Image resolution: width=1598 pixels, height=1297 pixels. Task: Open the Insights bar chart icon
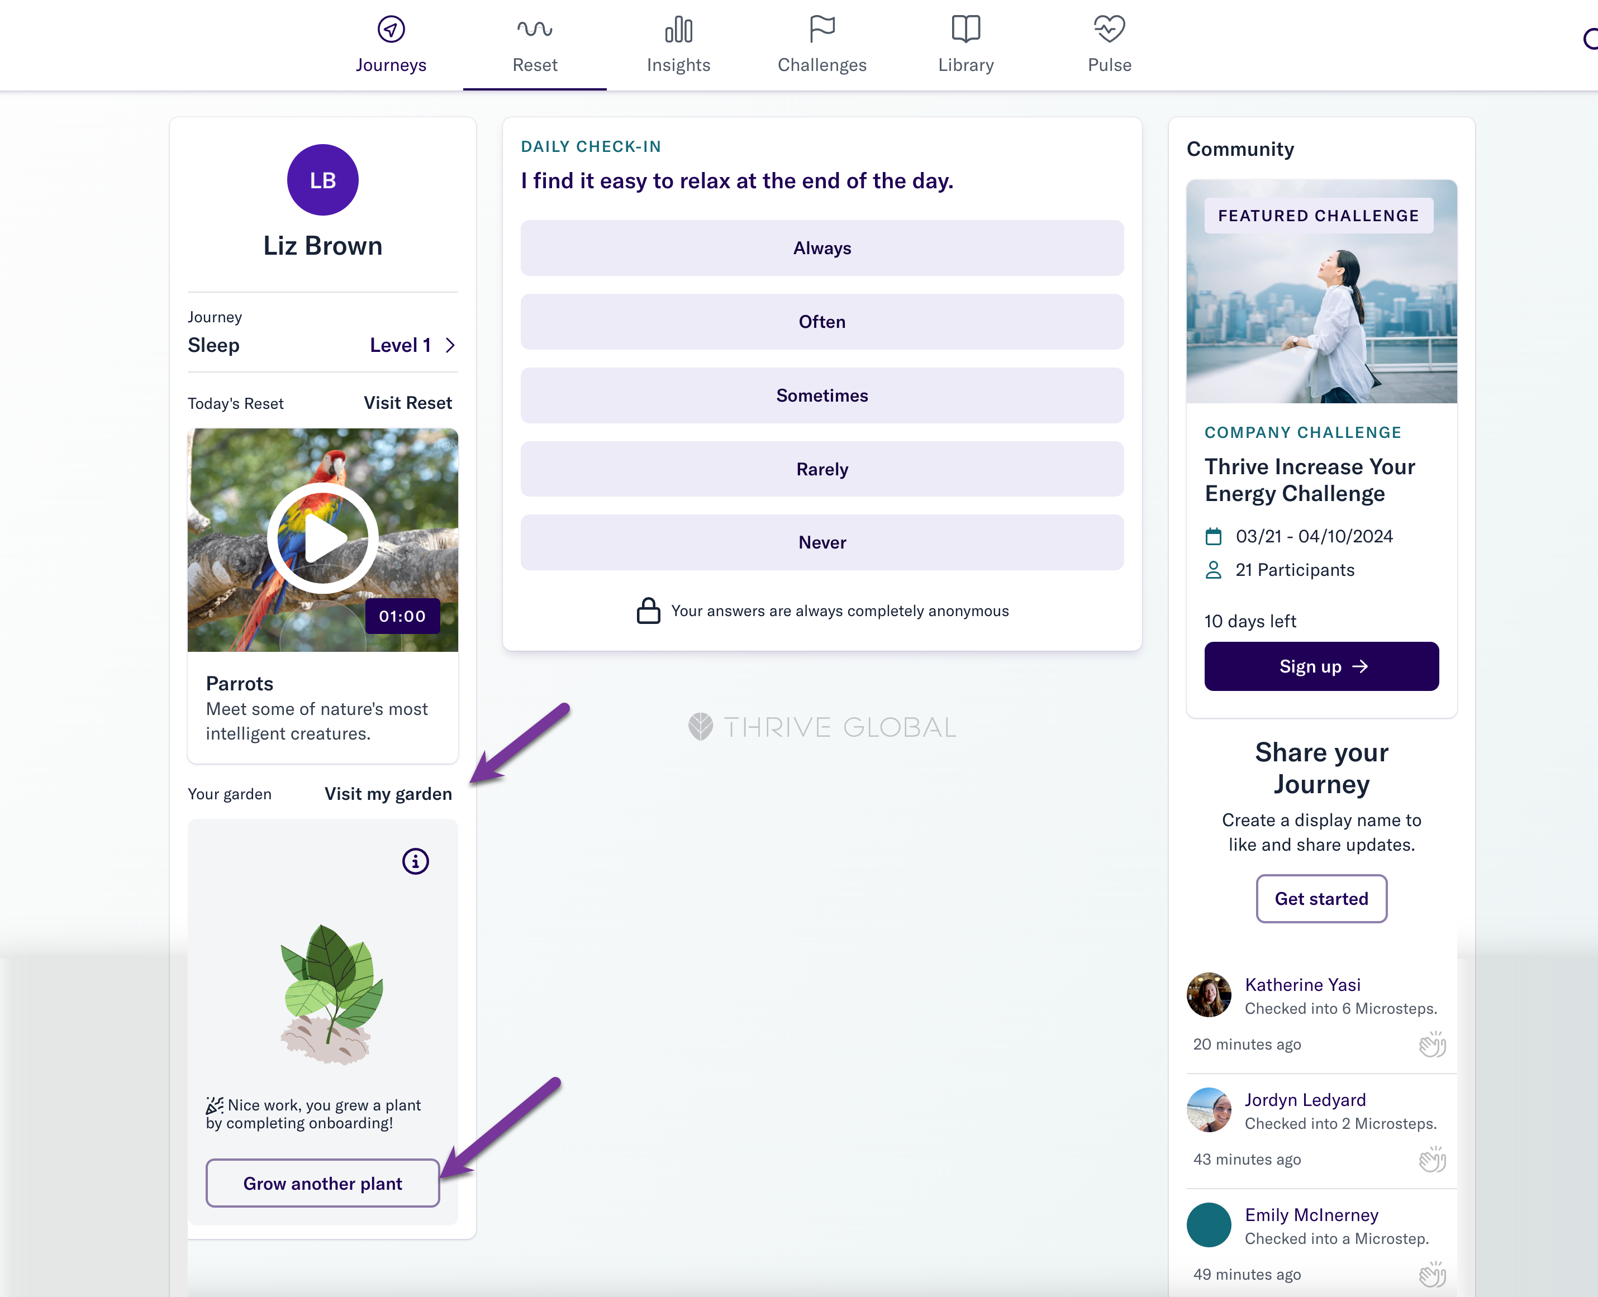pyautogui.click(x=679, y=29)
